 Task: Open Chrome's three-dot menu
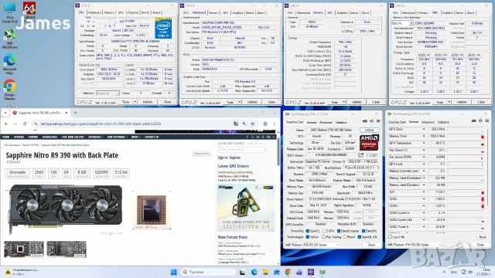[274, 124]
